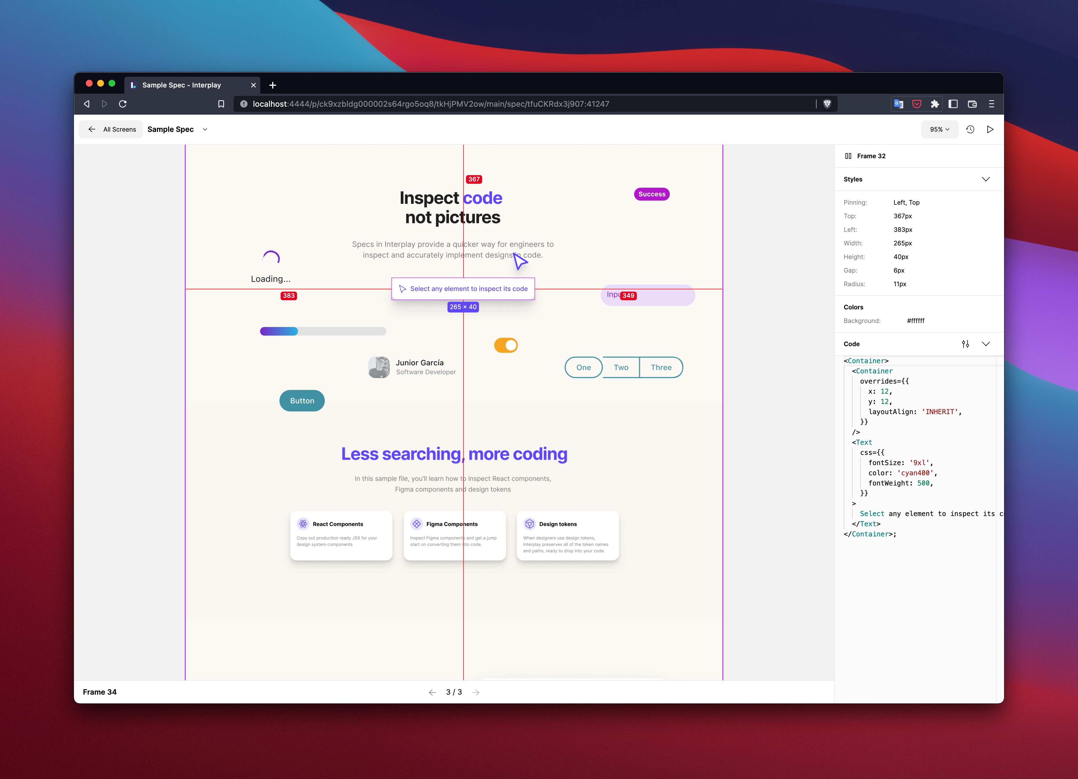Click the Junior García name text
Viewport: 1078px width, 779px height.
[x=420, y=363]
